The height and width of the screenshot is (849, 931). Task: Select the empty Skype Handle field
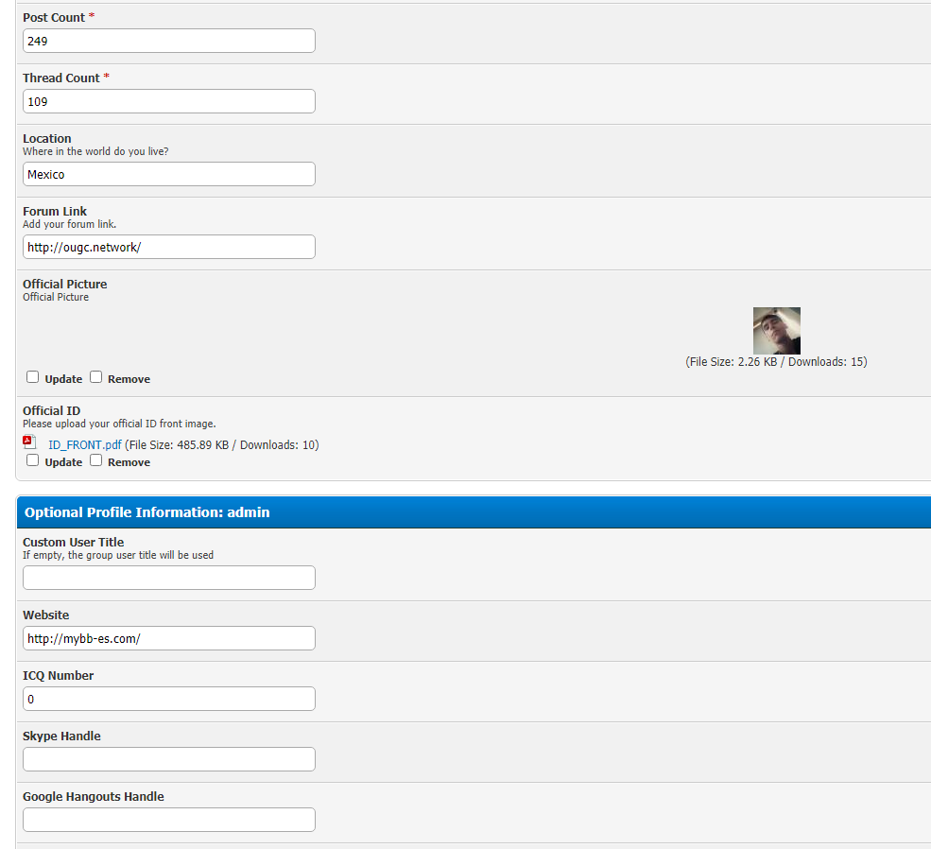click(x=168, y=760)
